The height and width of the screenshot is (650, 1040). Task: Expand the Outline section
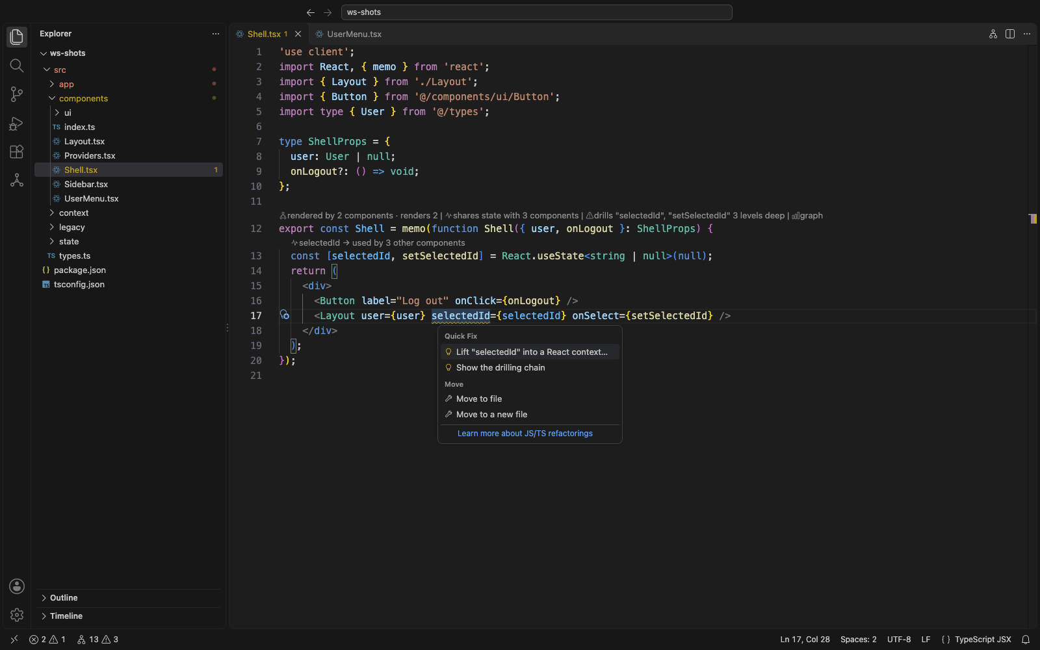[129, 598]
